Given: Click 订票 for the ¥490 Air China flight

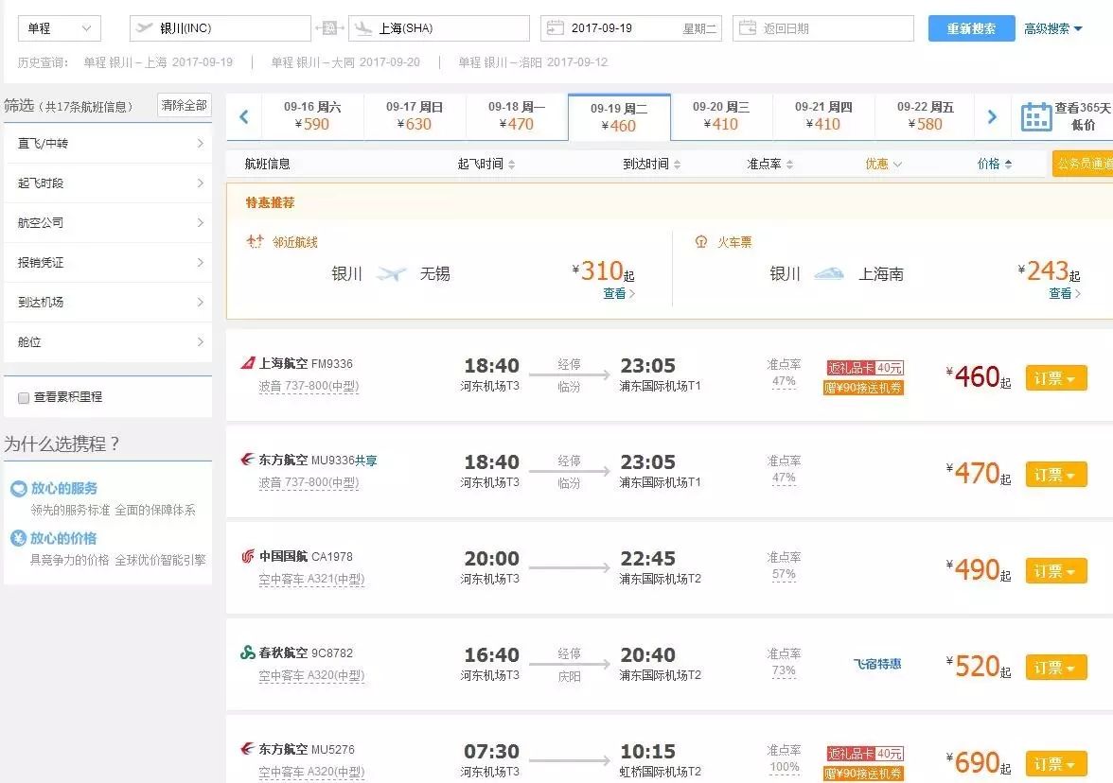Looking at the screenshot, I should [1055, 571].
